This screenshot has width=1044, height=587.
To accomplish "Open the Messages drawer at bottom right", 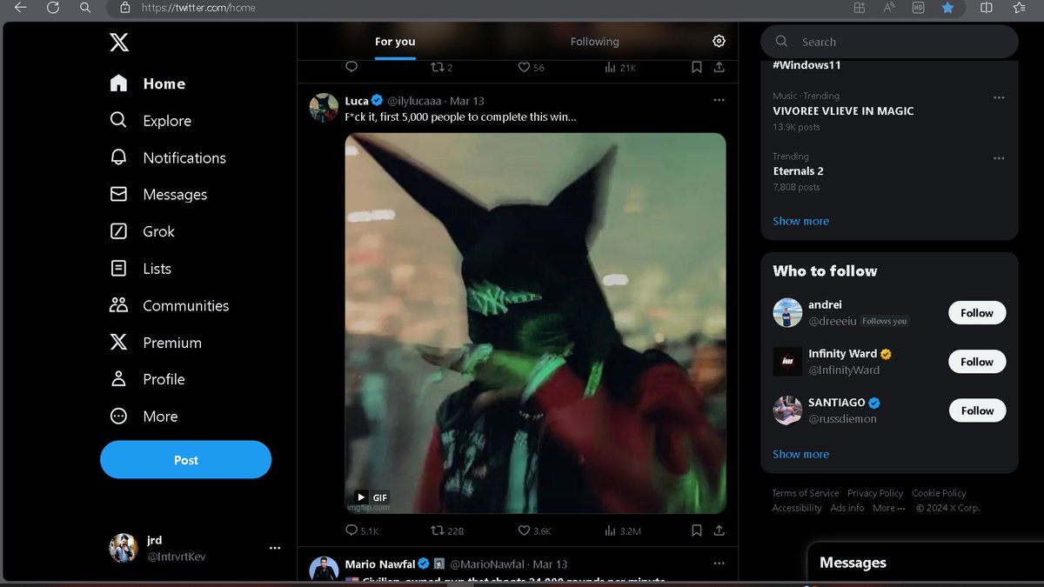I will pos(926,564).
